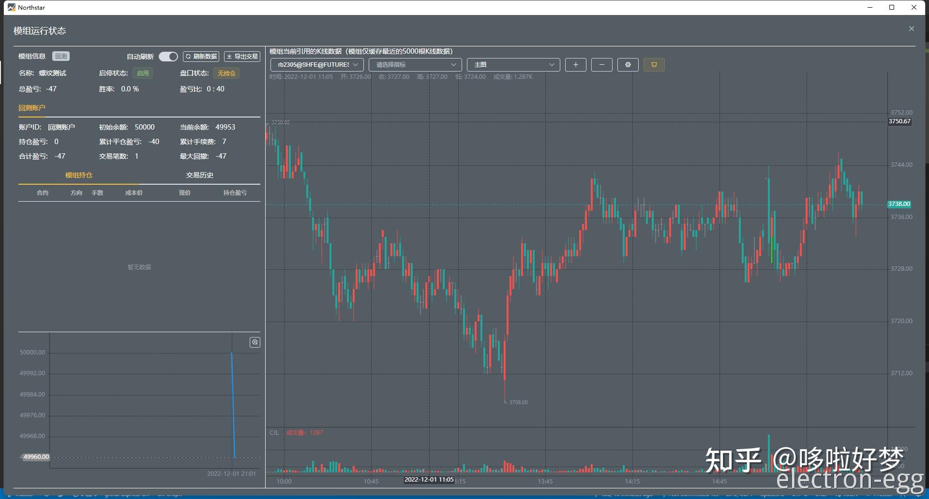Switch to the 交易历史 trade history tab

coord(199,175)
